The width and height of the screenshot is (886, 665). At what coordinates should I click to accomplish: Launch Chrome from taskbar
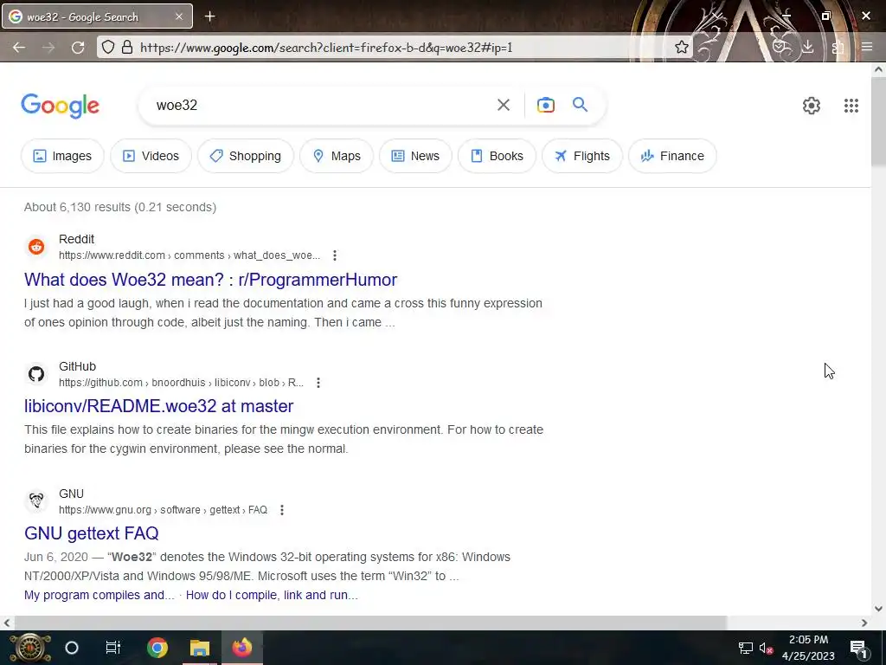click(157, 648)
